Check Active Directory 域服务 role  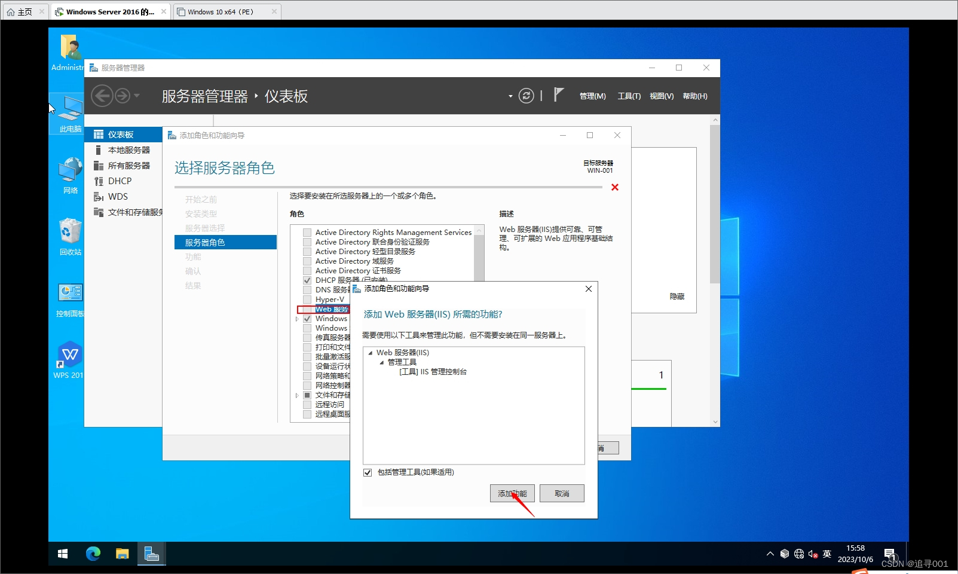click(307, 261)
